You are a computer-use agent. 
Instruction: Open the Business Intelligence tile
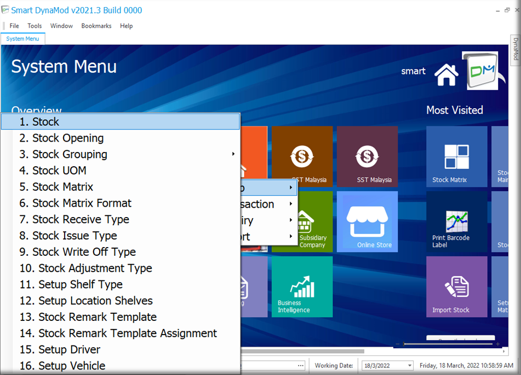[x=302, y=286]
